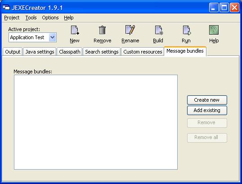This screenshot has height=184, width=242.
Task: Click the Remove trash can icon
Action: (102, 30)
